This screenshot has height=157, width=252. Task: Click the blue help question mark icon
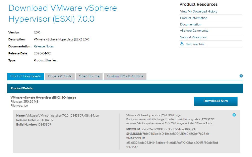[x=241, y=76]
